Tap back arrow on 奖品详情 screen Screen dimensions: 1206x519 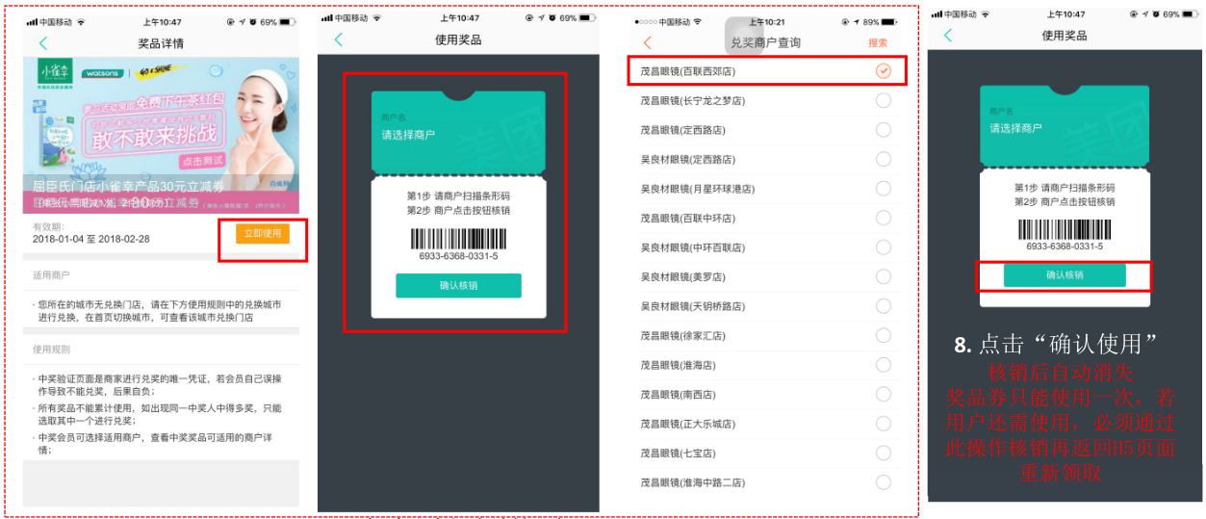point(42,43)
